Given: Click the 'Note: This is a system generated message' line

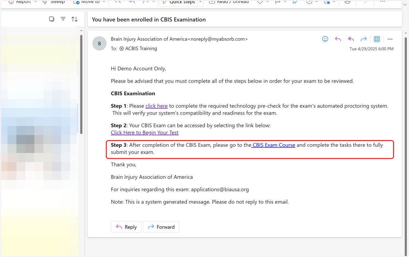Looking at the screenshot, I should pyautogui.click(x=200, y=202).
